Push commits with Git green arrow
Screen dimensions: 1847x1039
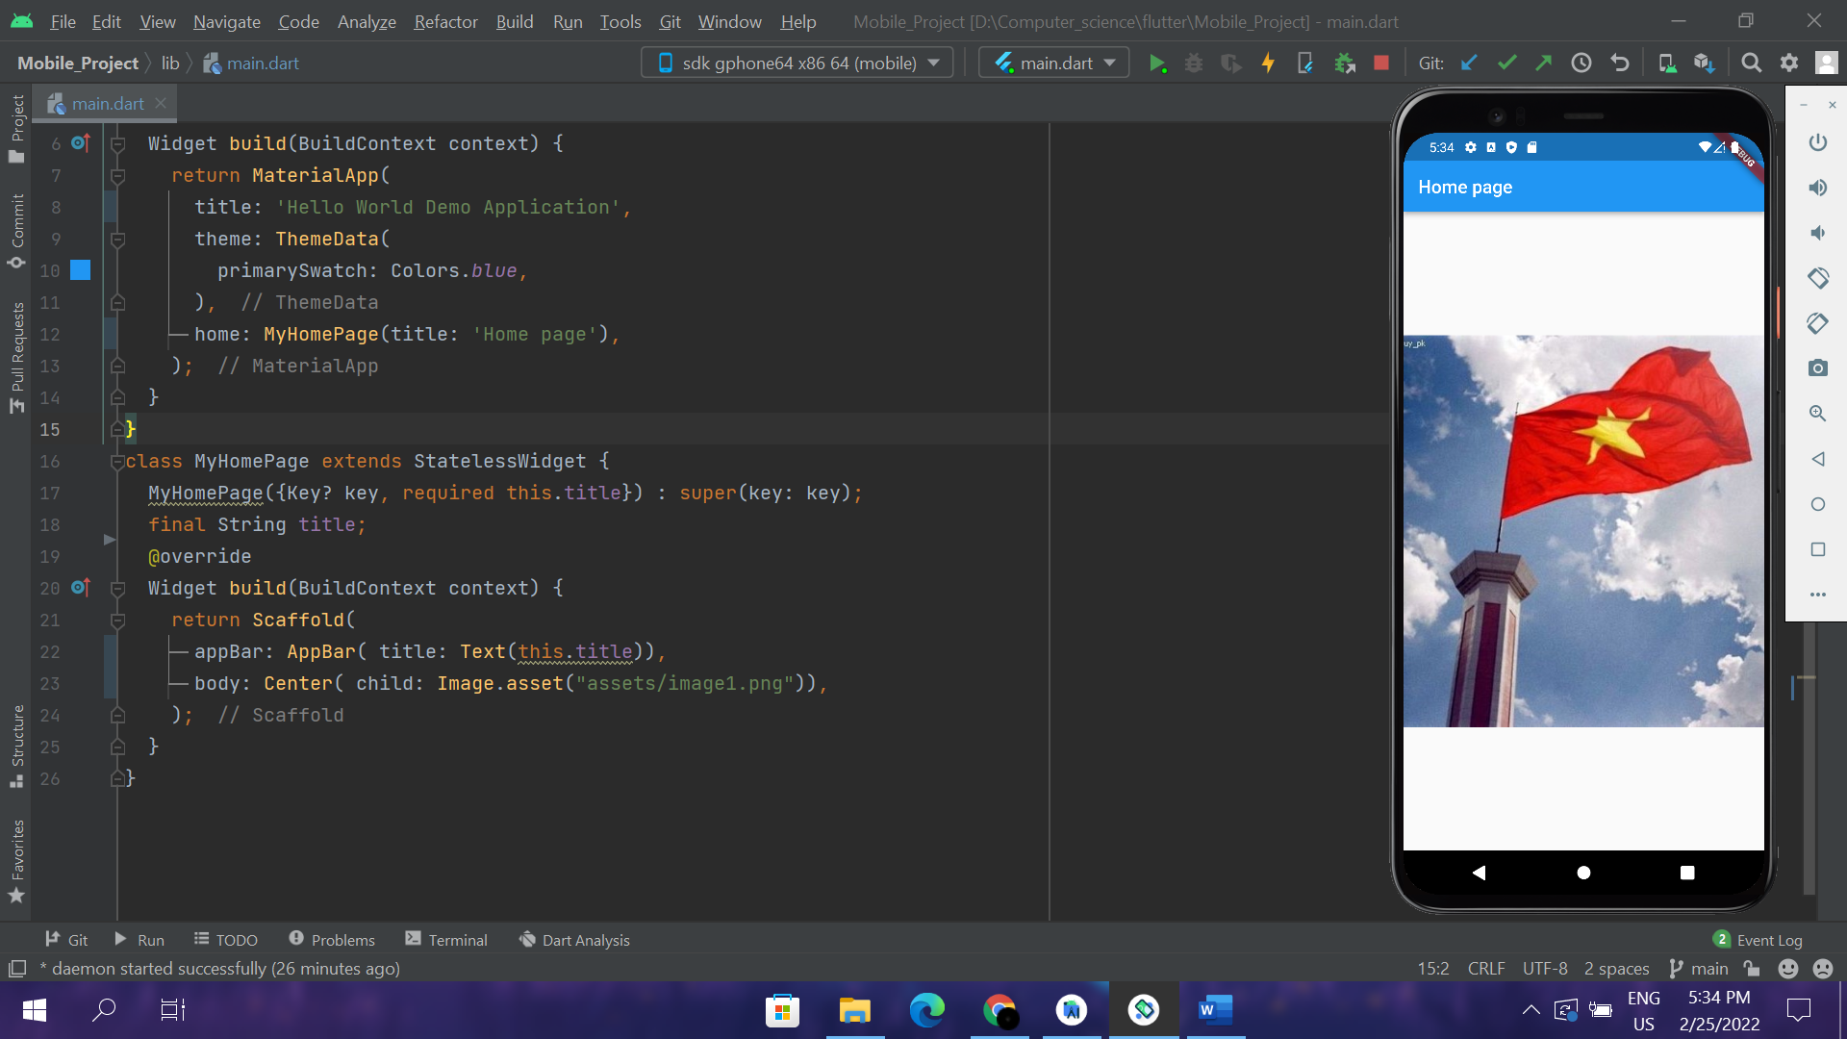[1543, 63]
